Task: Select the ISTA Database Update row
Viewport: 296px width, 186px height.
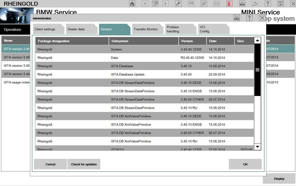Action: point(144,74)
